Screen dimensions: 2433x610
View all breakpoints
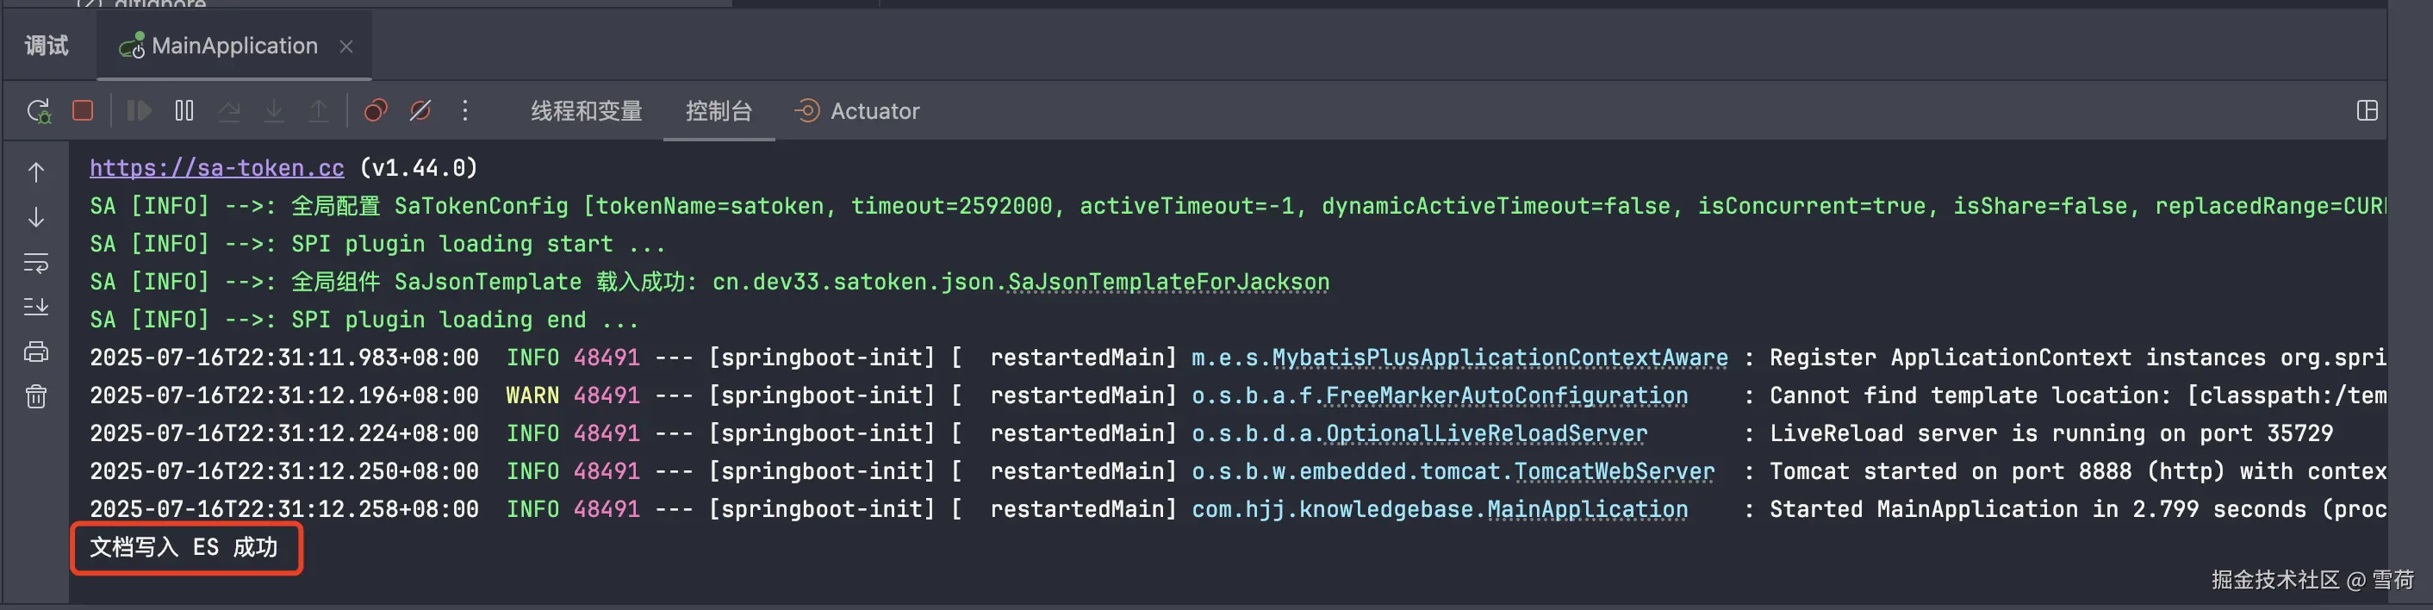coord(376,111)
